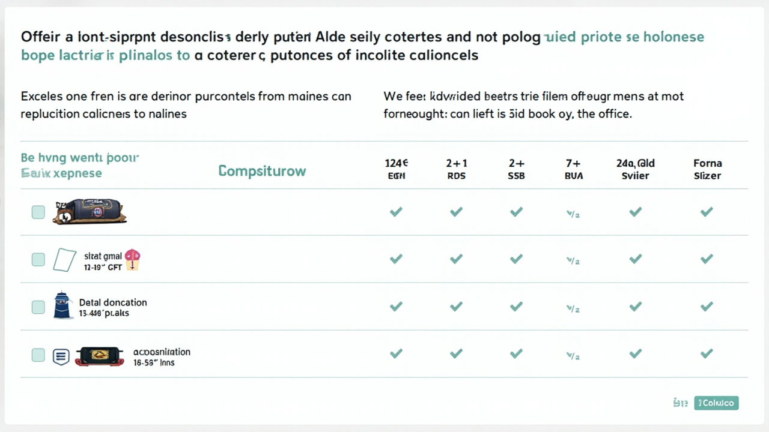Click the pink gift icon beside 'sltat gmal'
769x432 pixels.
point(132,260)
